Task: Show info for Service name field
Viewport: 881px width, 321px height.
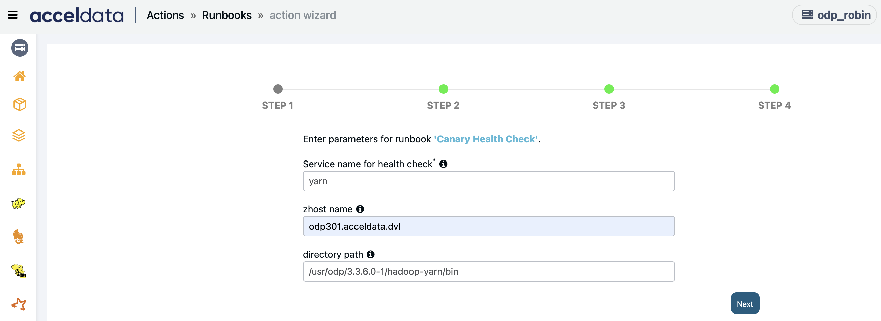Action: (443, 164)
